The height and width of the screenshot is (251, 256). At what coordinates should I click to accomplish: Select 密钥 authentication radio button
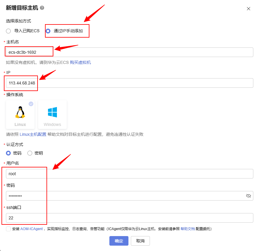click(30, 153)
